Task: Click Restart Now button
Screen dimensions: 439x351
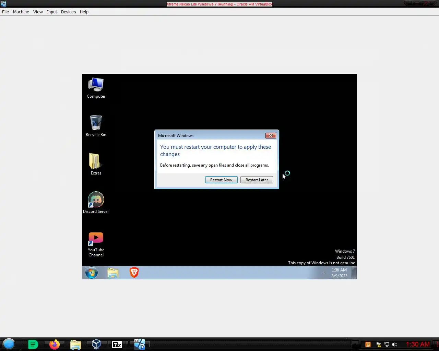Action: (221, 180)
